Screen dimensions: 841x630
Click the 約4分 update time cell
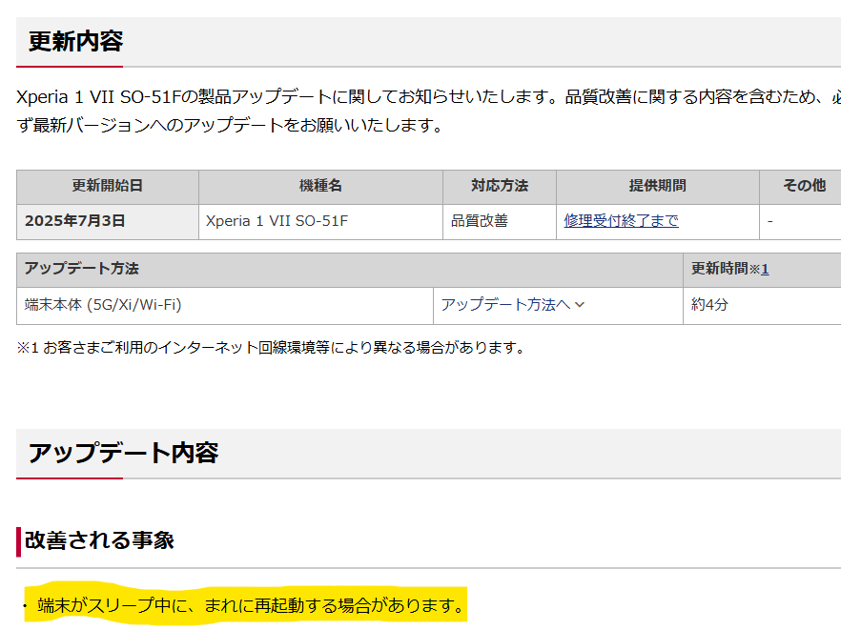[762, 305]
